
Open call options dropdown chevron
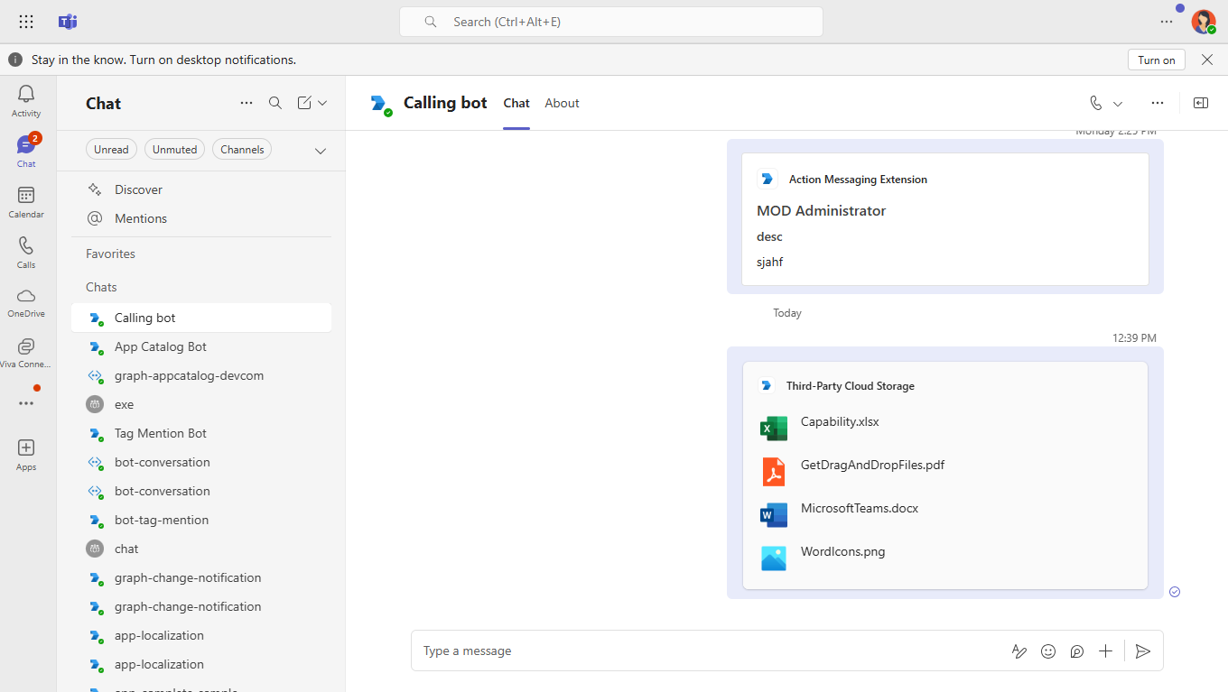(1118, 104)
